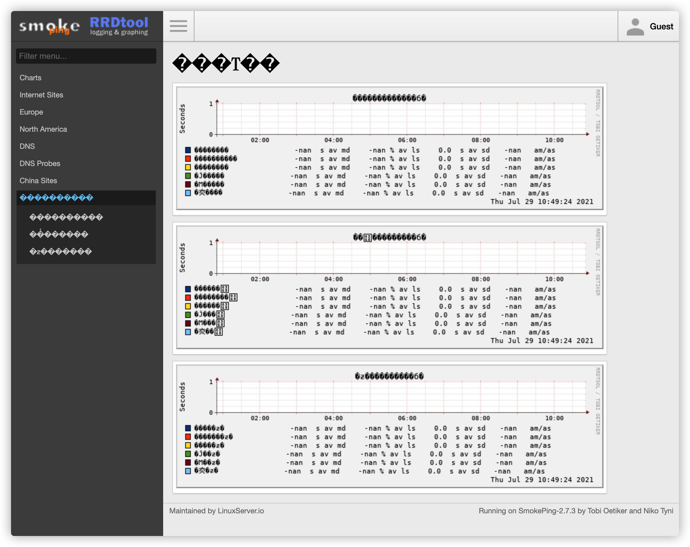Open China Sites in the sidebar
690x547 pixels.
[x=38, y=181]
